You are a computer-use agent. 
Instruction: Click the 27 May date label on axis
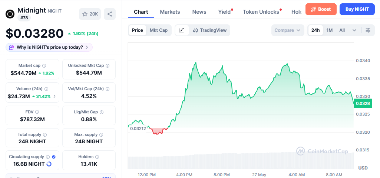coord(259,175)
